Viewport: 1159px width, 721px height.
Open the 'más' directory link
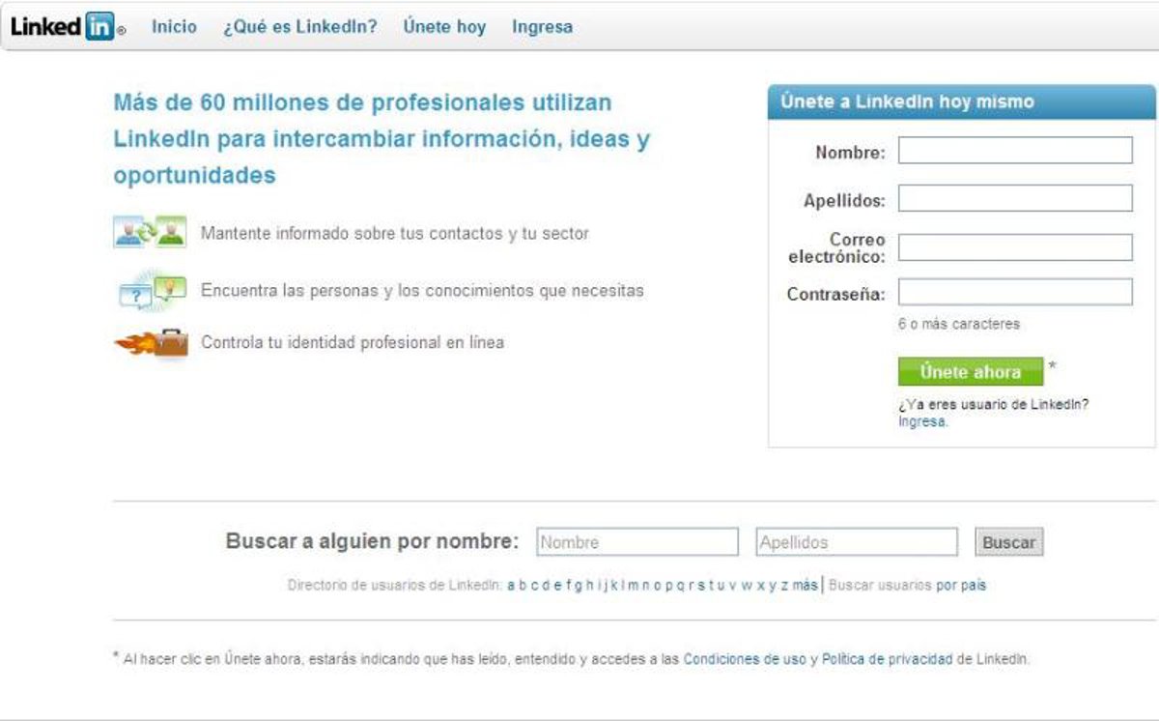(805, 586)
